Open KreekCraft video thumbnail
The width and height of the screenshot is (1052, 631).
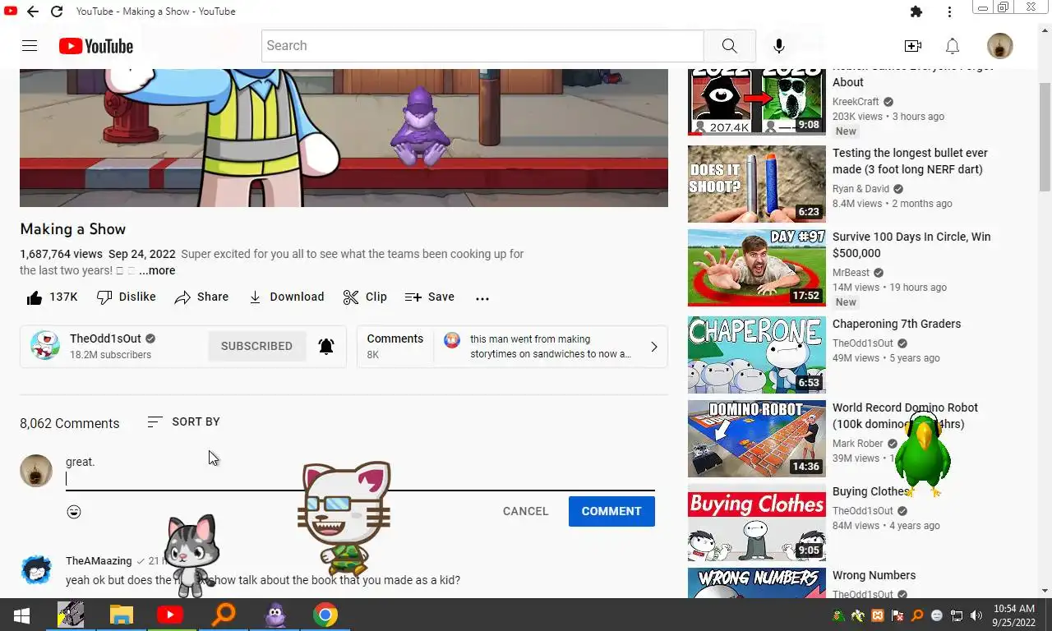pos(757,101)
